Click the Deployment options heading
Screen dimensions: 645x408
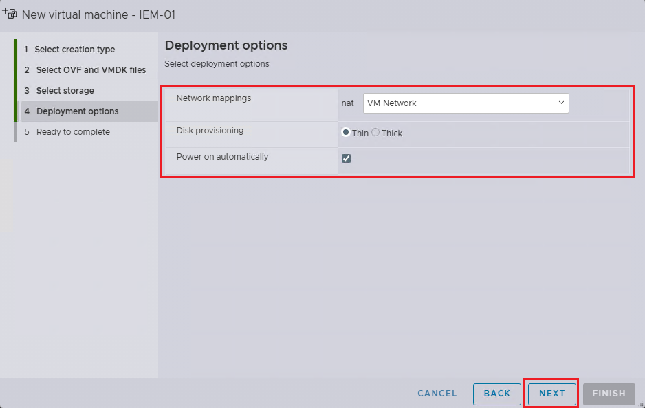[x=226, y=45]
